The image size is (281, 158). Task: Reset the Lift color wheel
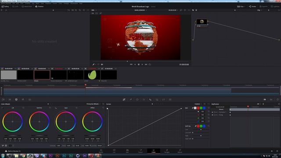(23, 108)
